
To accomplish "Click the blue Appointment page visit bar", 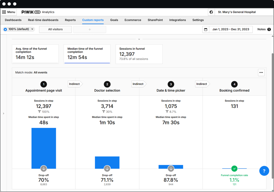I will click(44, 147).
